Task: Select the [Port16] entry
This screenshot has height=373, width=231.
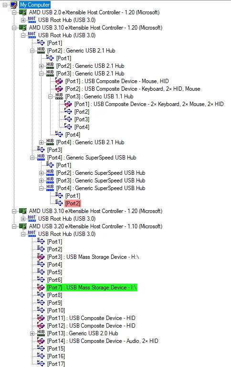Action: (x=56, y=356)
